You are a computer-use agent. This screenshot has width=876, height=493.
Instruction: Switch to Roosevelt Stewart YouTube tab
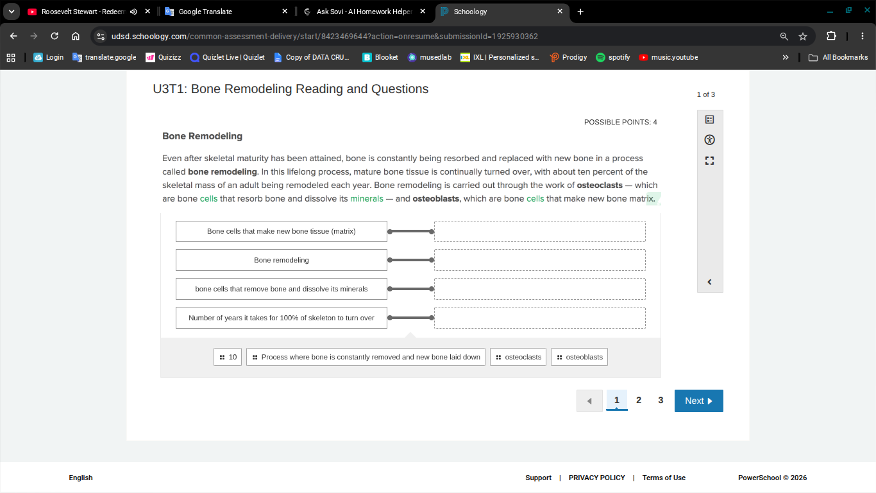coord(82,12)
